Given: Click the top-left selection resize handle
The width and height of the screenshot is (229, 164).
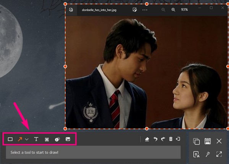Looking at the screenshot, I should coord(65,4).
